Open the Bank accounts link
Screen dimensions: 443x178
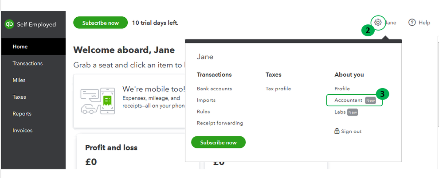coord(214,89)
